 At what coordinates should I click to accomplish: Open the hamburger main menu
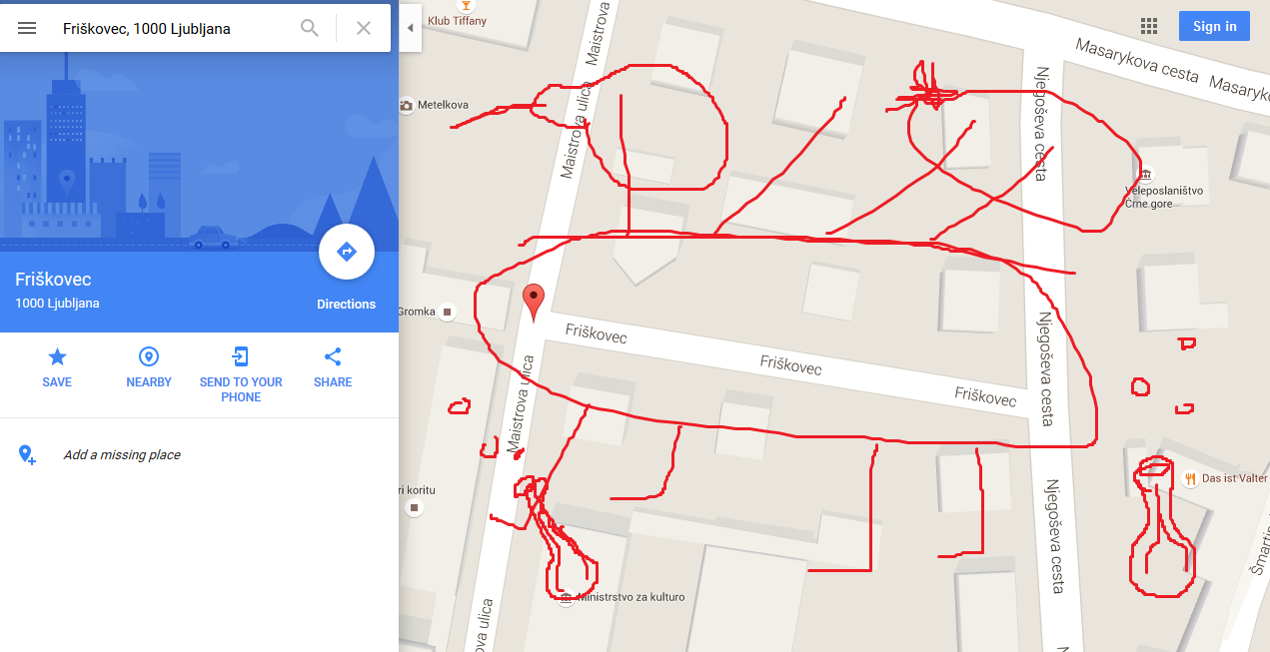point(27,28)
